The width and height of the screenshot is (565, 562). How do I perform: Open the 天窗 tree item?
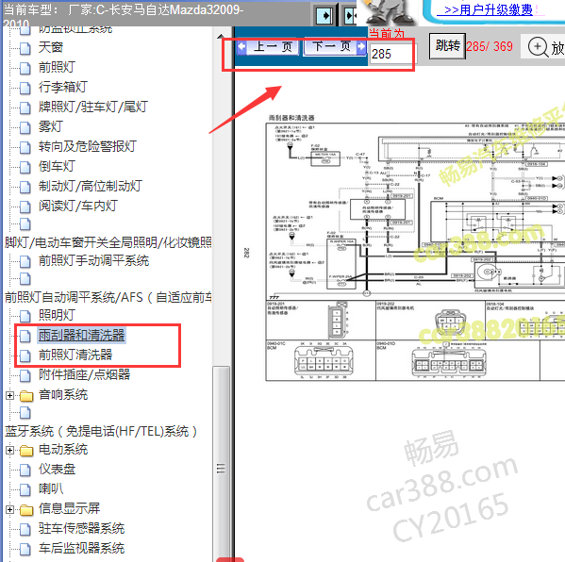click(x=51, y=47)
